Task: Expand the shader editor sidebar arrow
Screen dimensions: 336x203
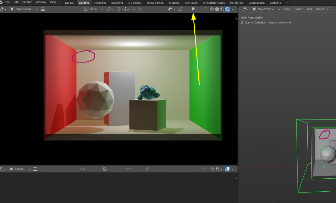Action: tap(237, 178)
